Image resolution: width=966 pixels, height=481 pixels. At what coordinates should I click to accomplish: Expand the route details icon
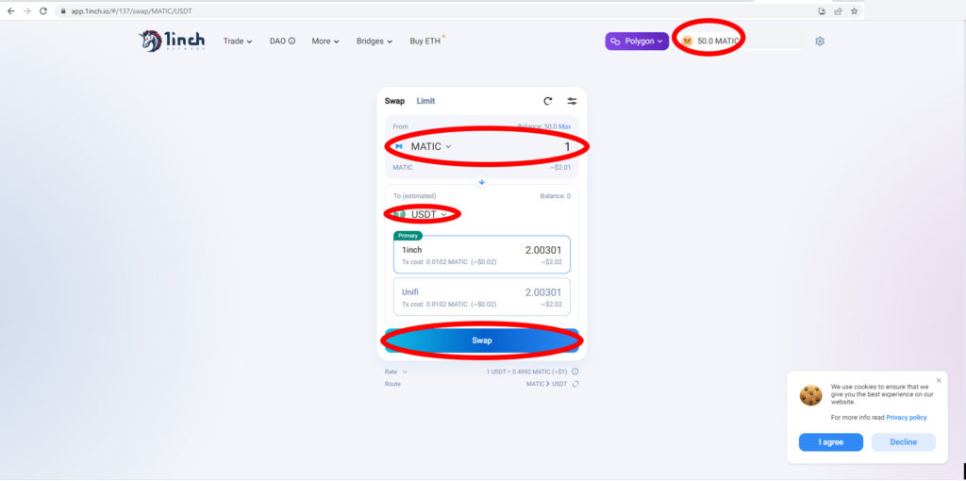575,384
